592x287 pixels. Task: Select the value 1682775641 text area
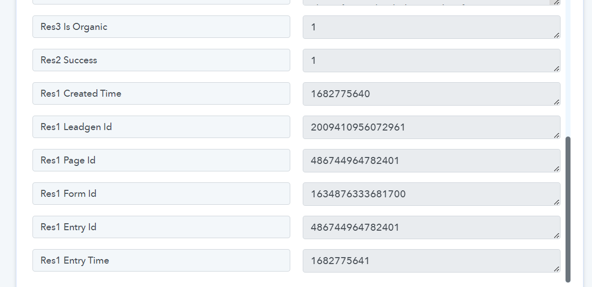[x=432, y=261]
